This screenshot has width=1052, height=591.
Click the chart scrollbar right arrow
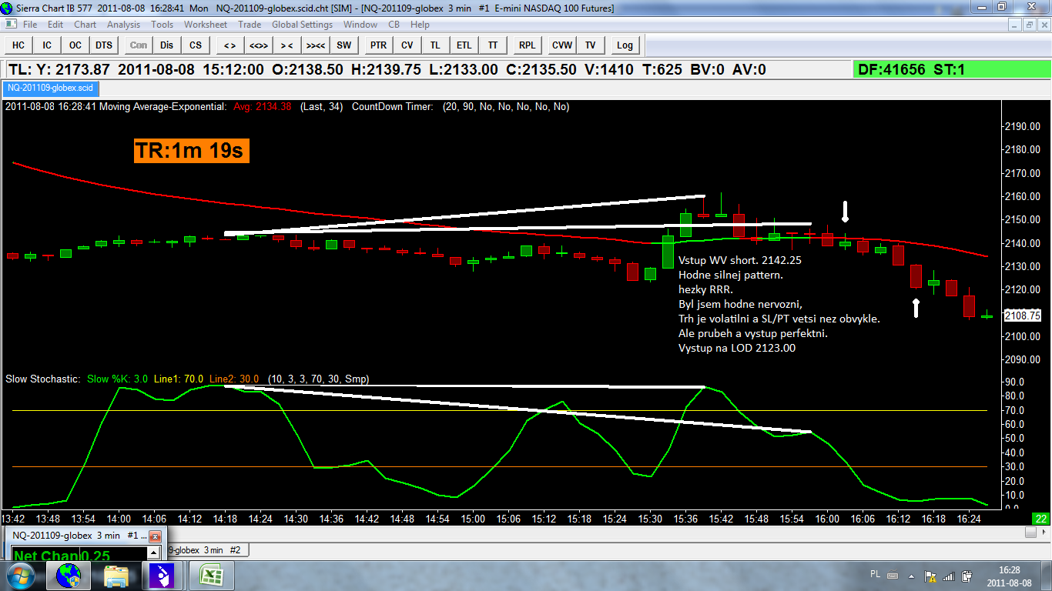pyautogui.click(x=1044, y=532)
